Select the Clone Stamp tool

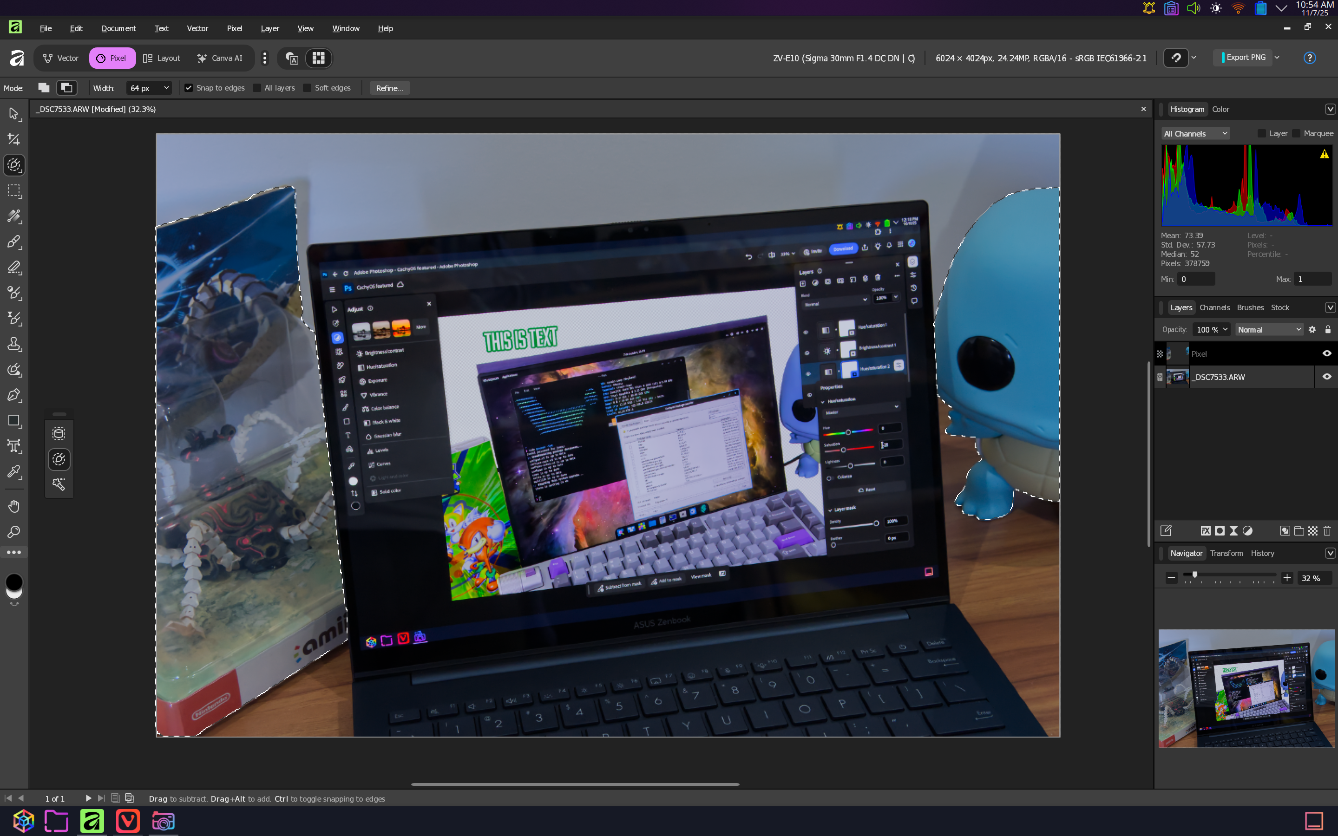pos(14,345)
